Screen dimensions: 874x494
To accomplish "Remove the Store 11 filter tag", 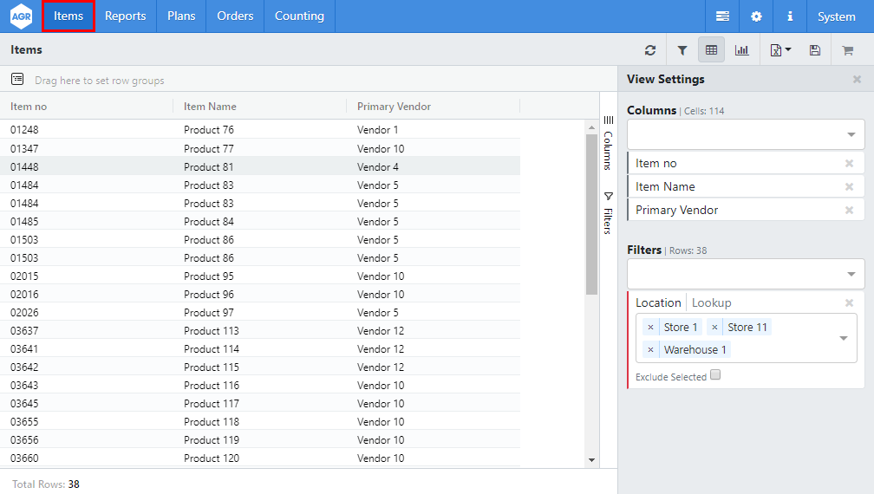I will coord(714,328).
